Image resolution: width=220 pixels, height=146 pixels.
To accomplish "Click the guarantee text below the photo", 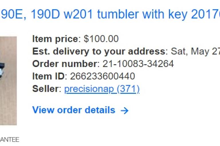I will pos(9,139).
